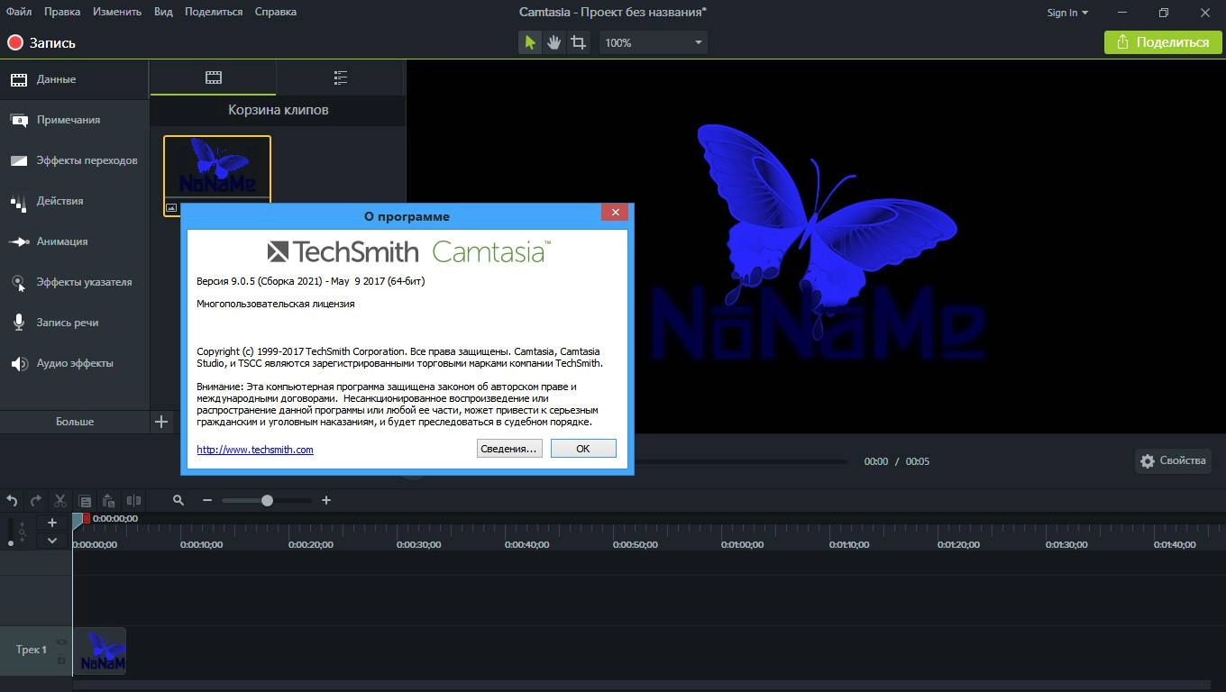Open the Эффекты переходов panel
Viewport: 1226px width, 692px height.
(x=74, y=160)
